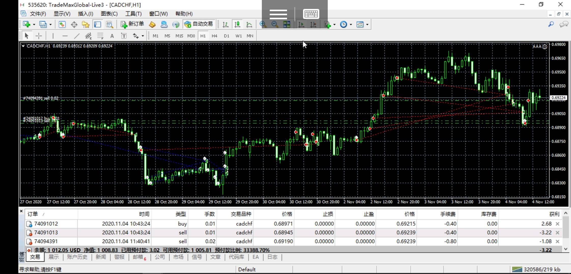Draw a trendline with the line tool

click(77, 36)
